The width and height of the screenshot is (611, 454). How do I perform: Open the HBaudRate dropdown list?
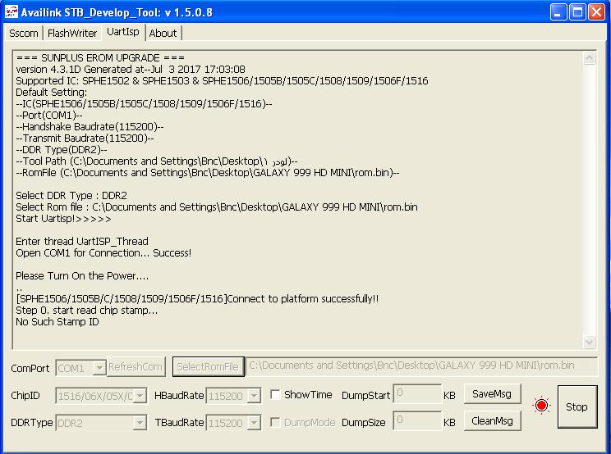coord(253,396)
